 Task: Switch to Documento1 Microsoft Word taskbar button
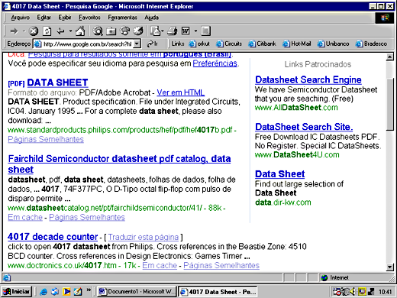click(137, 291)
